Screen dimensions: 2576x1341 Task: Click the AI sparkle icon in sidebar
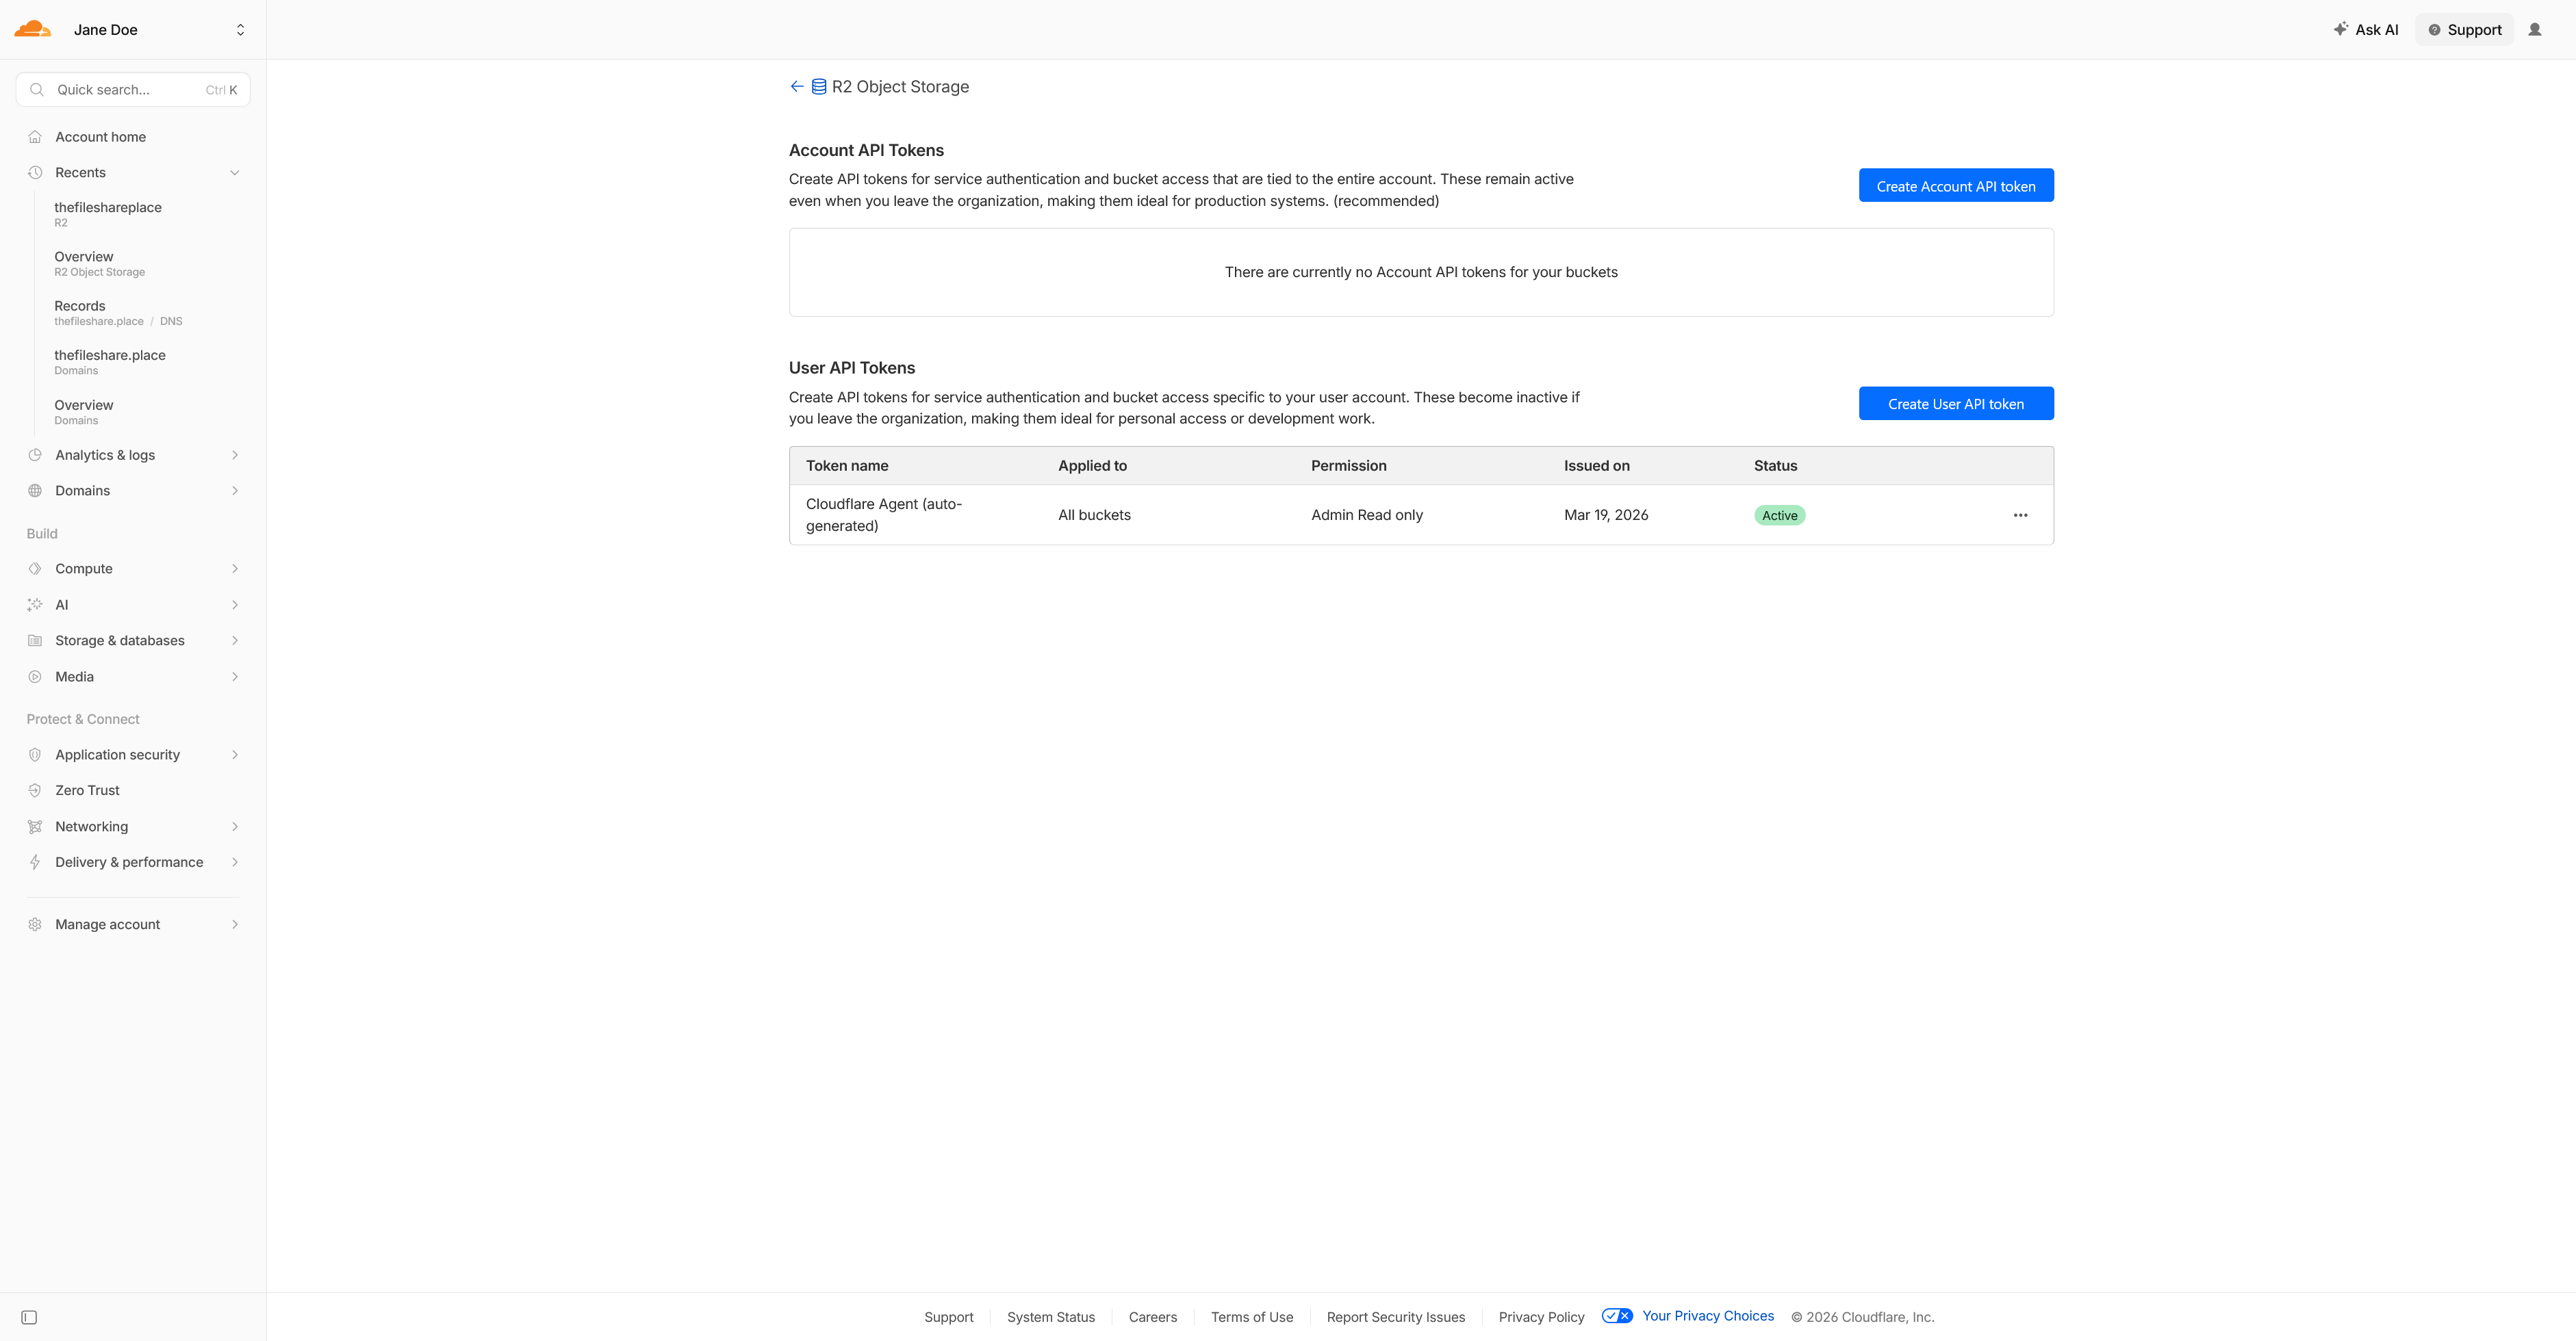pyautogui.click(x=35, y=605)
